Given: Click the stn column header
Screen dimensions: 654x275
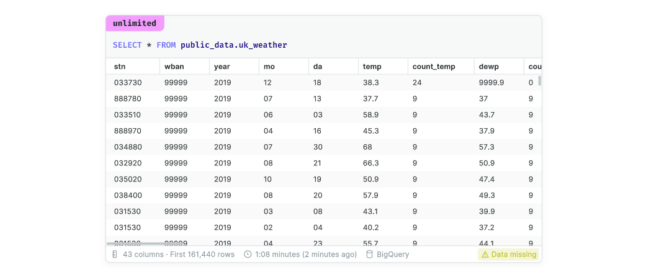Looking at the screenshot, I should [120, 66].
